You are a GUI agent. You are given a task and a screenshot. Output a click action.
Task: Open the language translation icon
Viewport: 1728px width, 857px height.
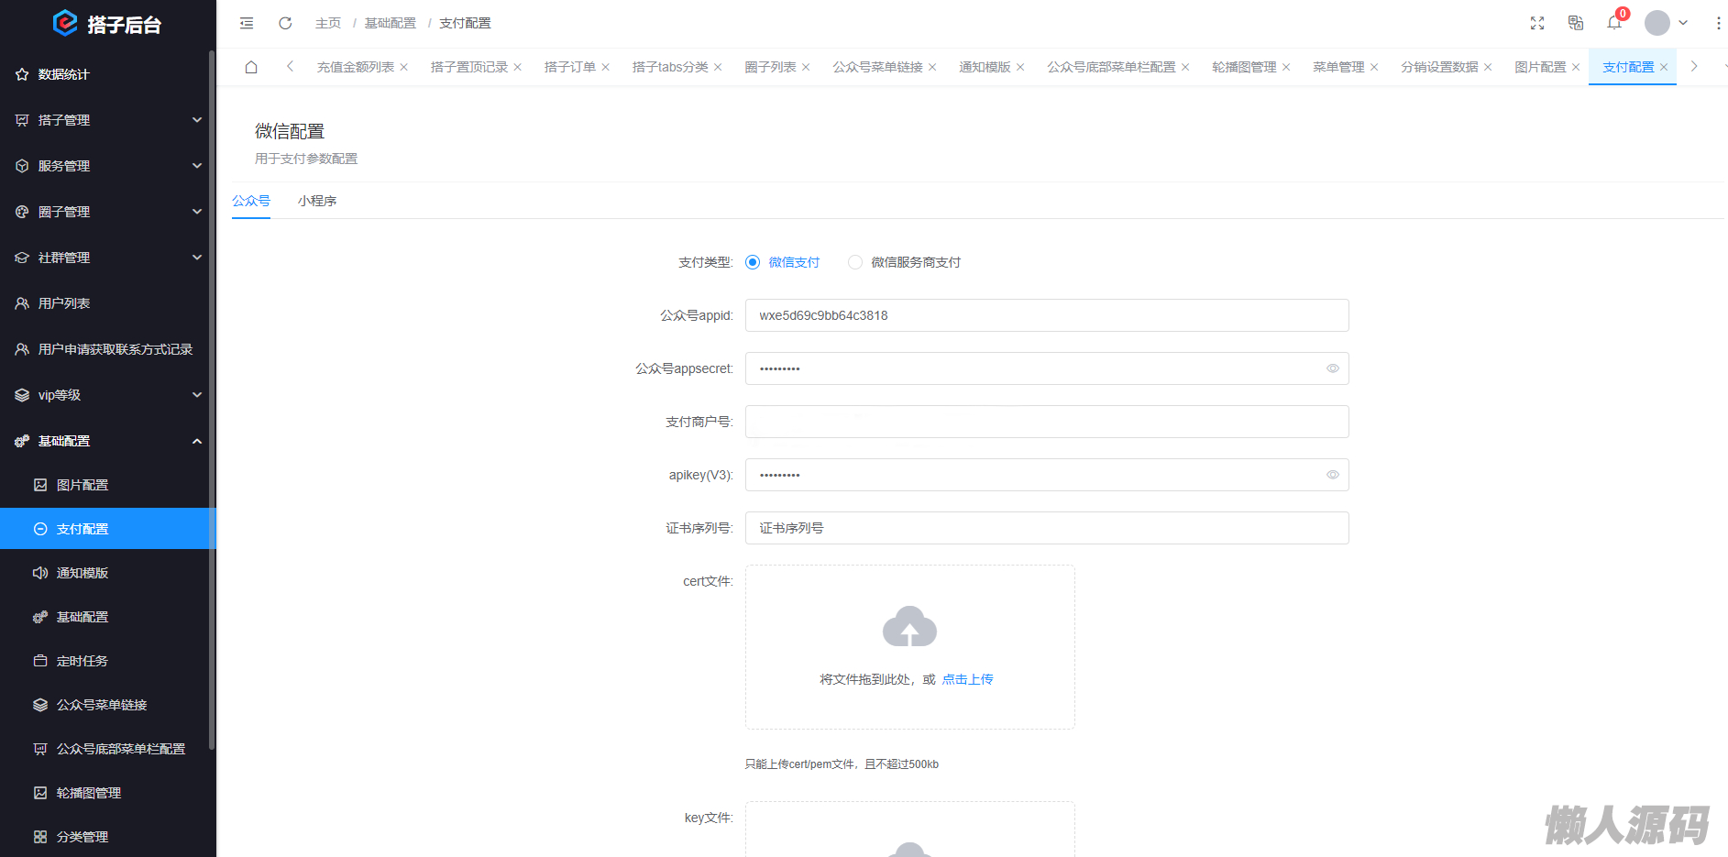click(x=1576, y=23)
